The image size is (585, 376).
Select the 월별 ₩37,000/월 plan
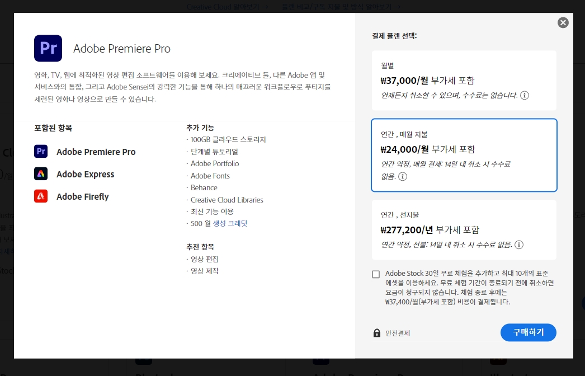(464, 80)
